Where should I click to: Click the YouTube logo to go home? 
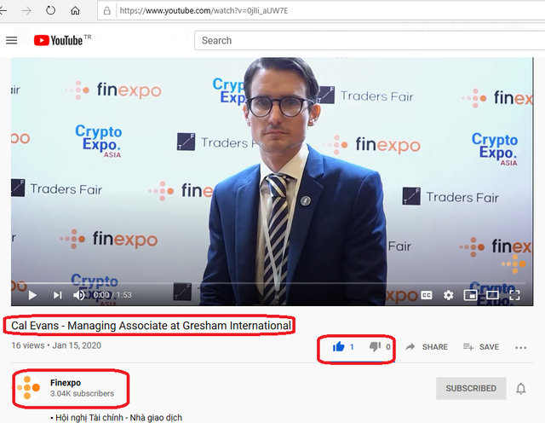coord(59,40)
